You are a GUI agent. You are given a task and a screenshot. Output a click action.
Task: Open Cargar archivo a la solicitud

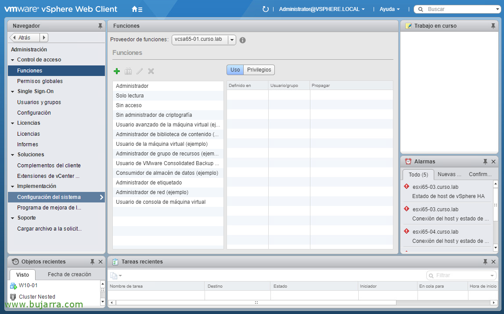point(56,229)
